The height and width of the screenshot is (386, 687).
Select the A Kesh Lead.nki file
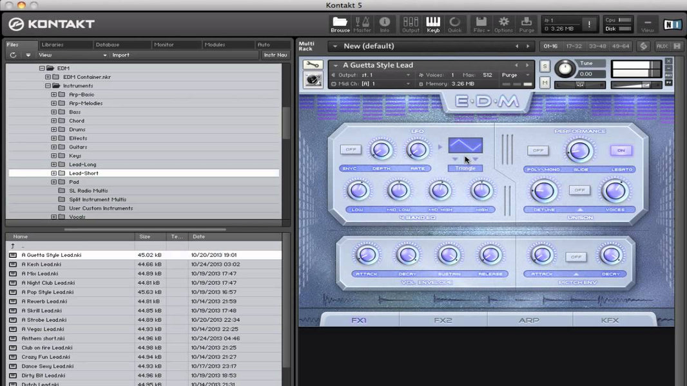41,264
